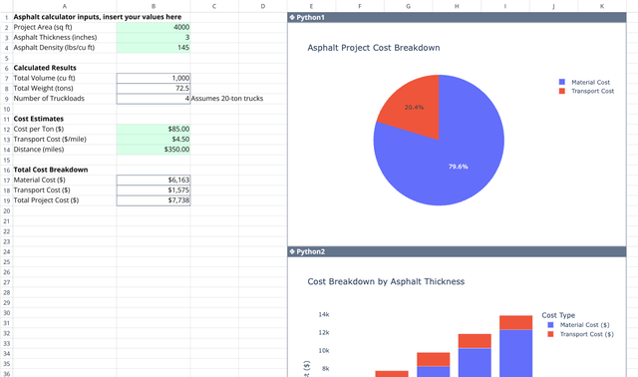Select Total Weight result cell 72.5
The width and height of the screenshot is (638, 377).
pyautogui.click(x=154, y=89)
